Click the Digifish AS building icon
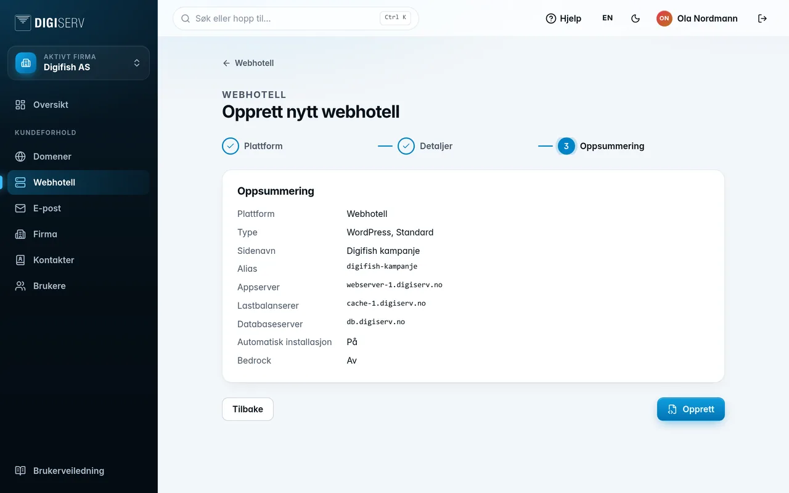789x493 pixels. (26, 63)
